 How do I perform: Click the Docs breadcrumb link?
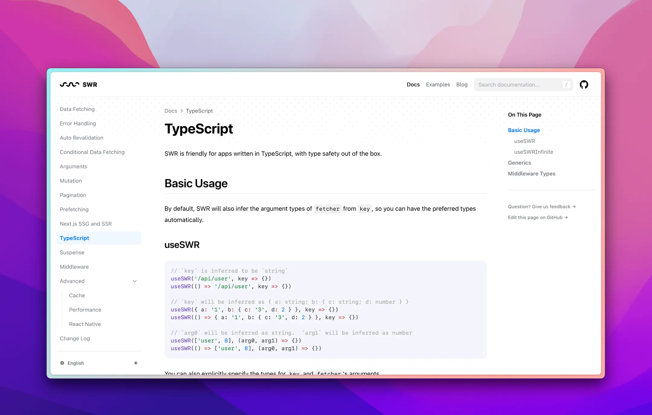click(171, 111)
